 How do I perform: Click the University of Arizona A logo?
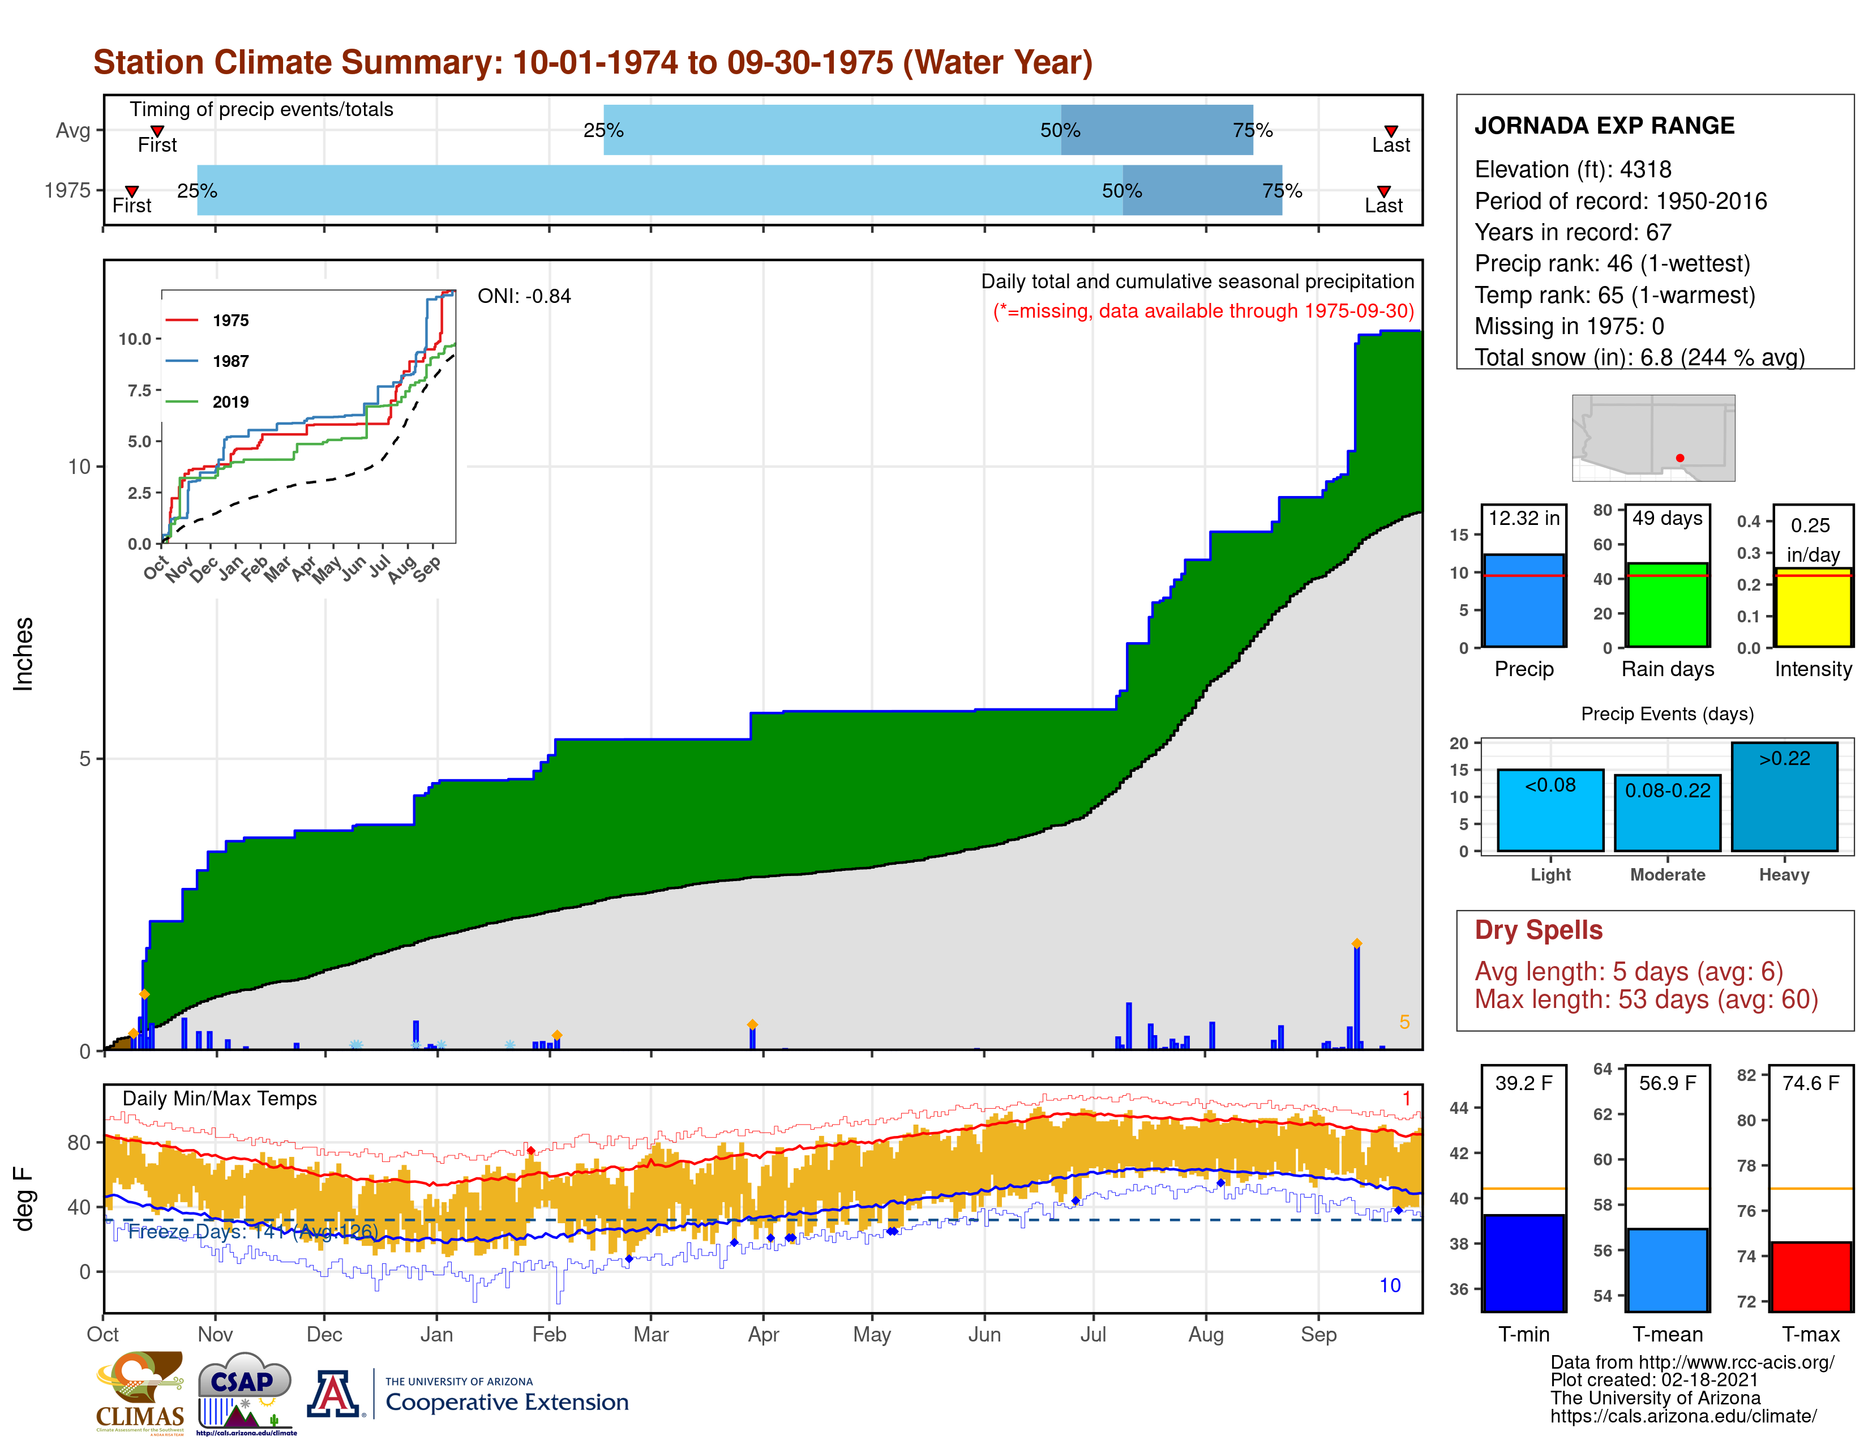pos(335,1394)
